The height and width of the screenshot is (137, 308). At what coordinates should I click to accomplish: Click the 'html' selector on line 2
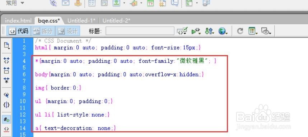tap(41, 48)
